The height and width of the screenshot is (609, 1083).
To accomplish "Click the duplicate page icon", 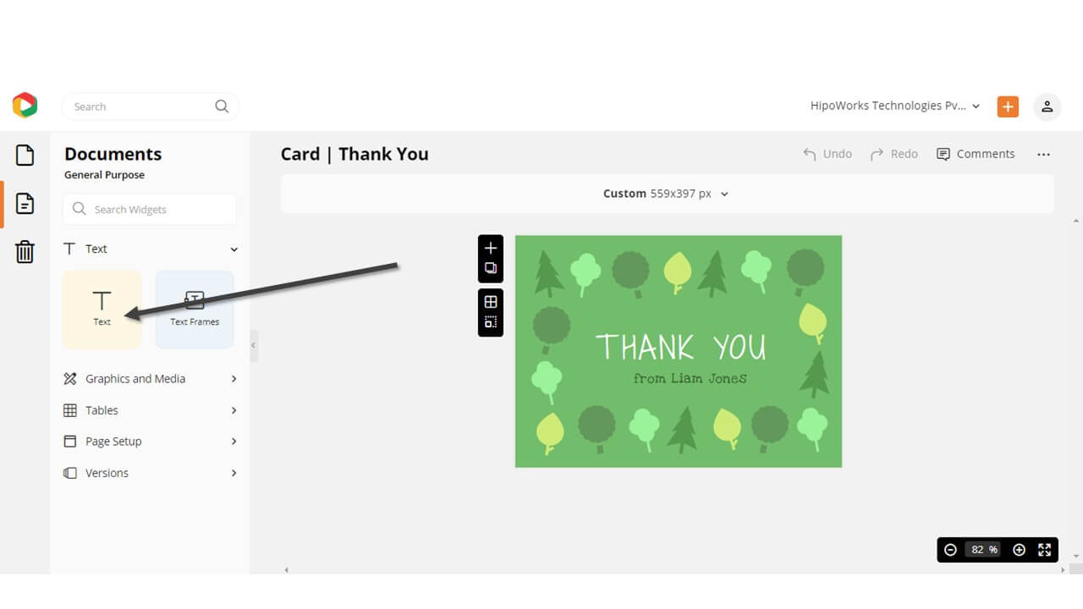I will click(491, 268).
